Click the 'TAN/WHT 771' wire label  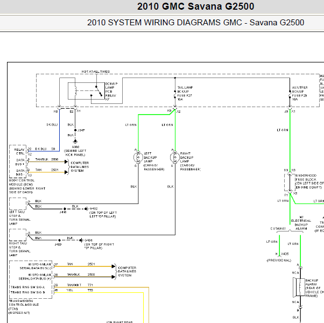point(80,285)
